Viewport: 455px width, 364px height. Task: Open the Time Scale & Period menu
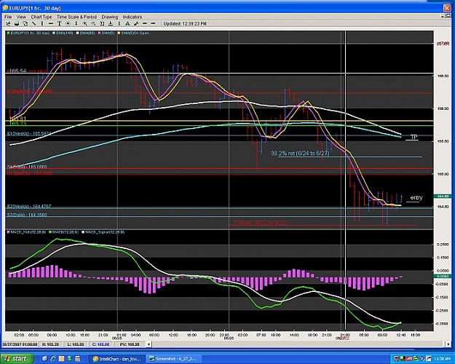76,17
